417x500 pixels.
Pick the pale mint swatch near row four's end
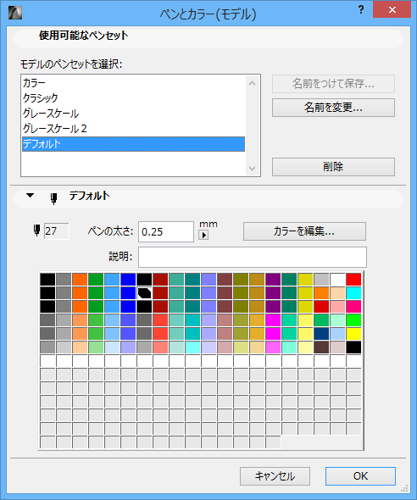337,320
